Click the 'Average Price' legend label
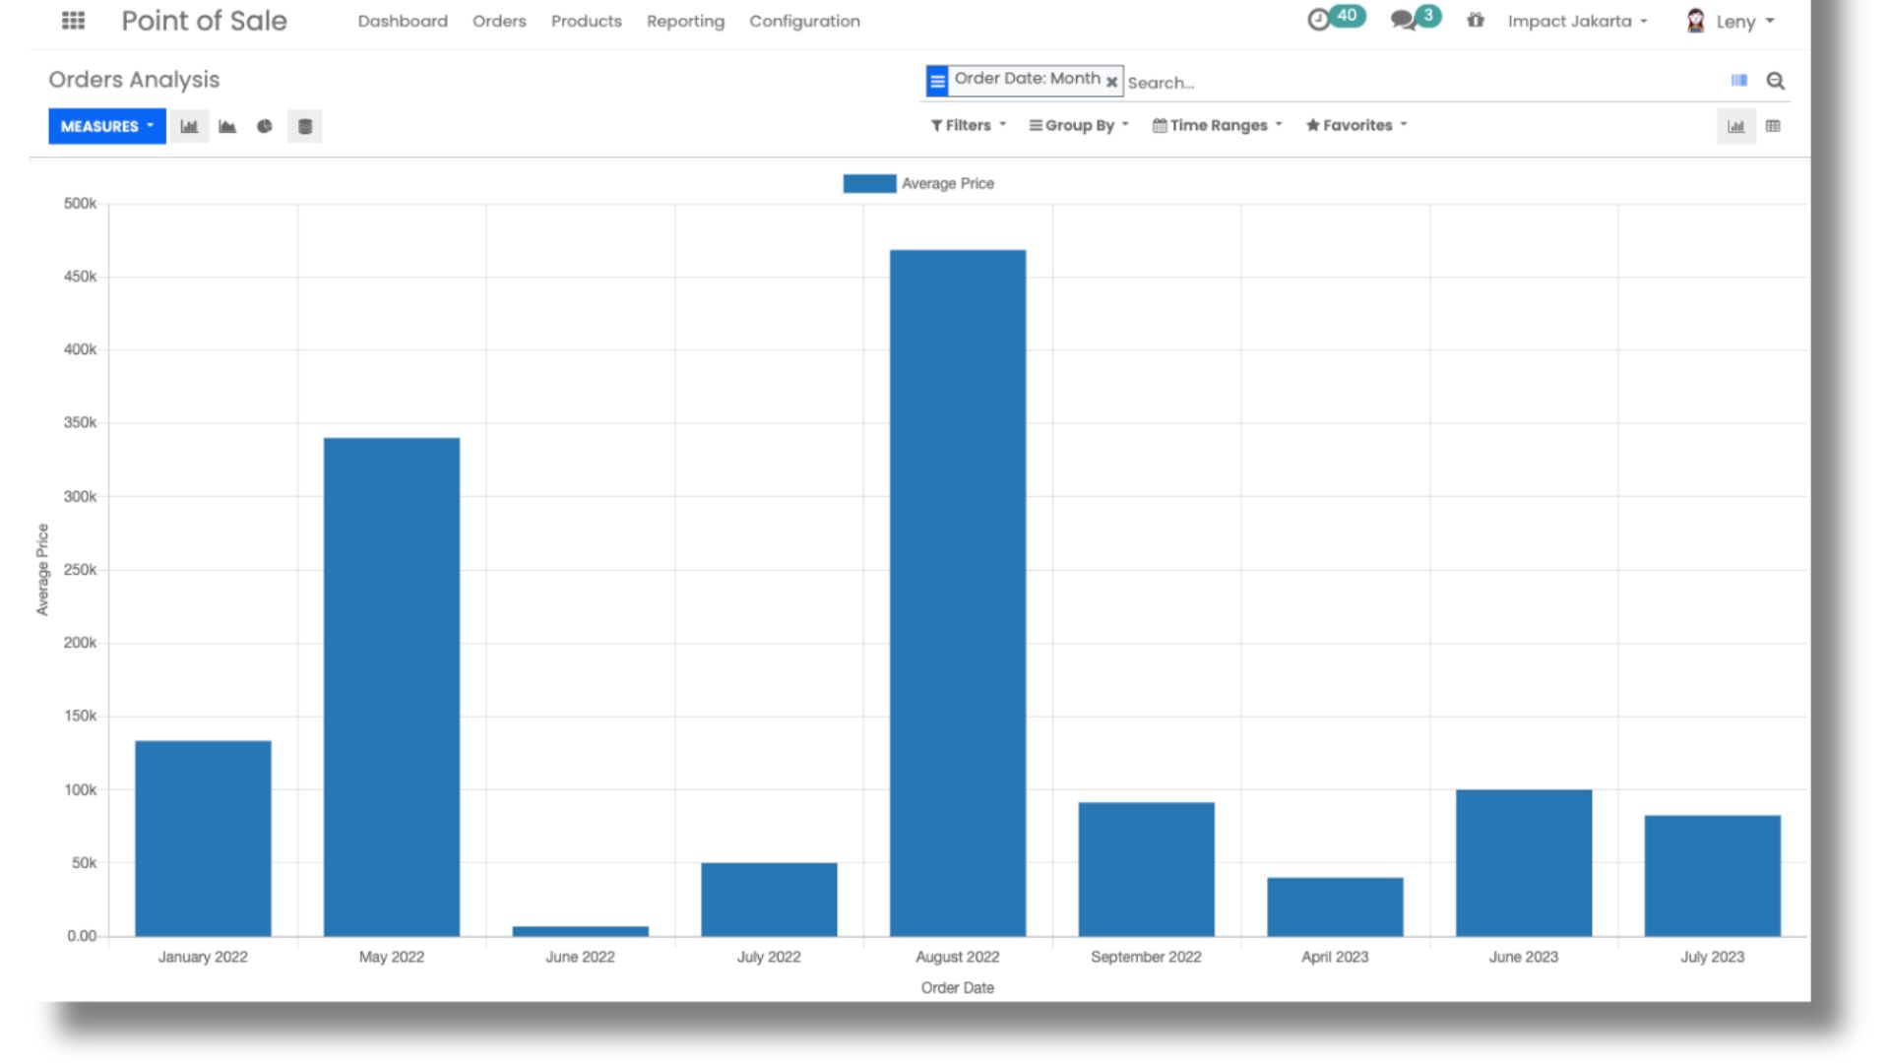This screenshot has height=1063, width=1890. point(948,183)
